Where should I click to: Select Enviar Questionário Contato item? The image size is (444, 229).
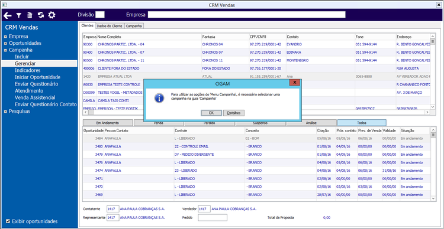point(46,104)
